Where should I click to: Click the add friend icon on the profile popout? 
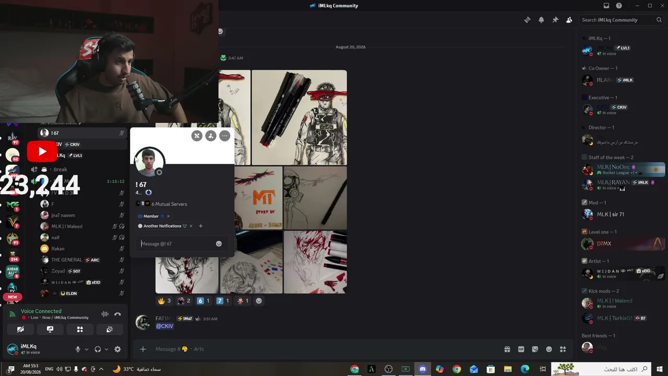tap(211, 136)
